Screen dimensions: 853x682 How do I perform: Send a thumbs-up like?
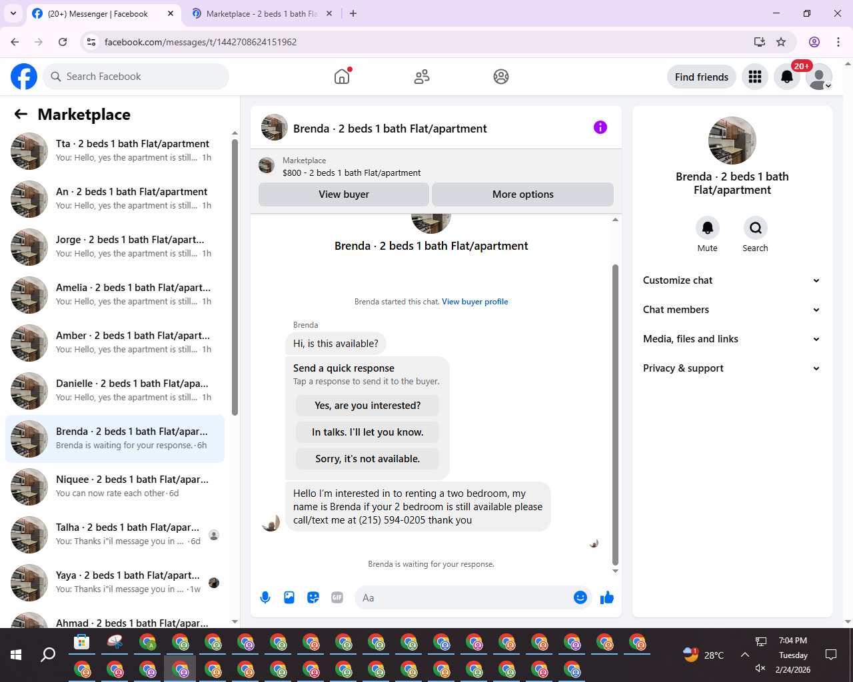coord(607,597)
